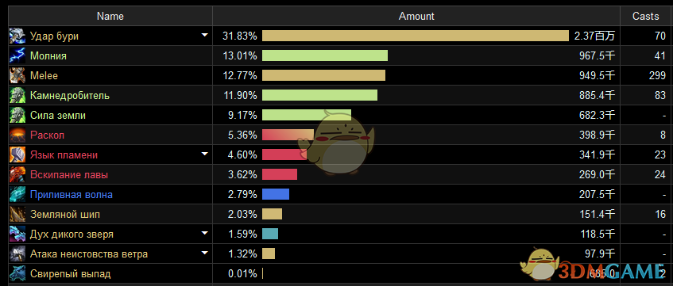
Task: Sort by the Casts column header
Action: click(645, 17)
